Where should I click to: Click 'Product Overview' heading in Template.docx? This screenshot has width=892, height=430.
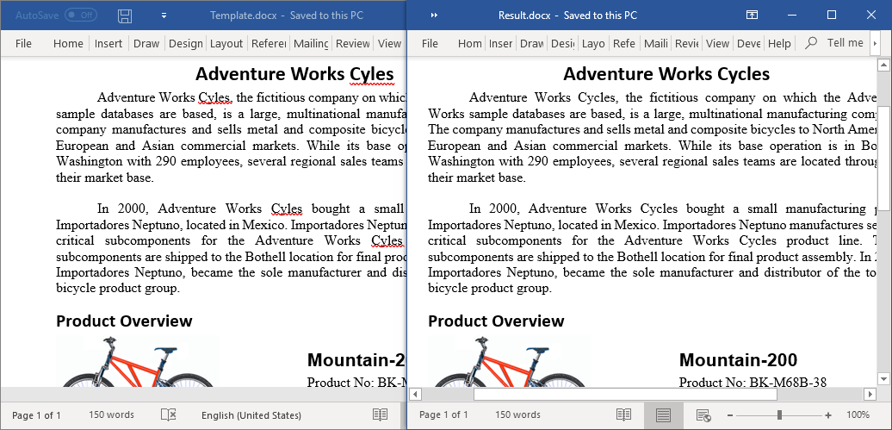pyautogui.click(x=124, y=321)
